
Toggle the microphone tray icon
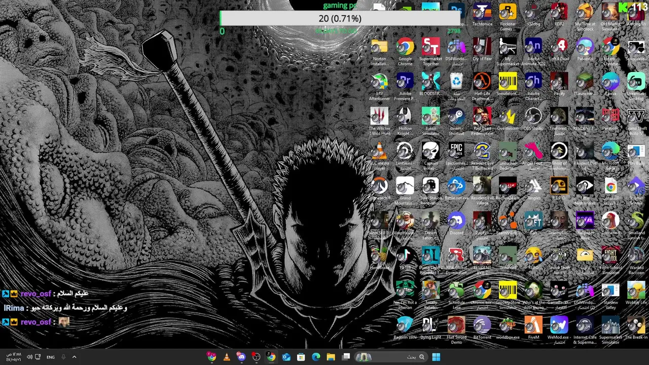pos(63,357)
